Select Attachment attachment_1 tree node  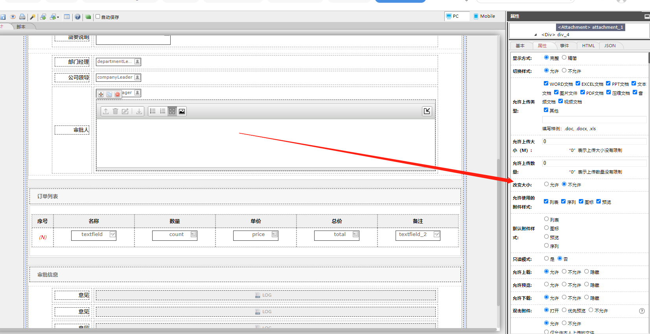pos(590,27)
